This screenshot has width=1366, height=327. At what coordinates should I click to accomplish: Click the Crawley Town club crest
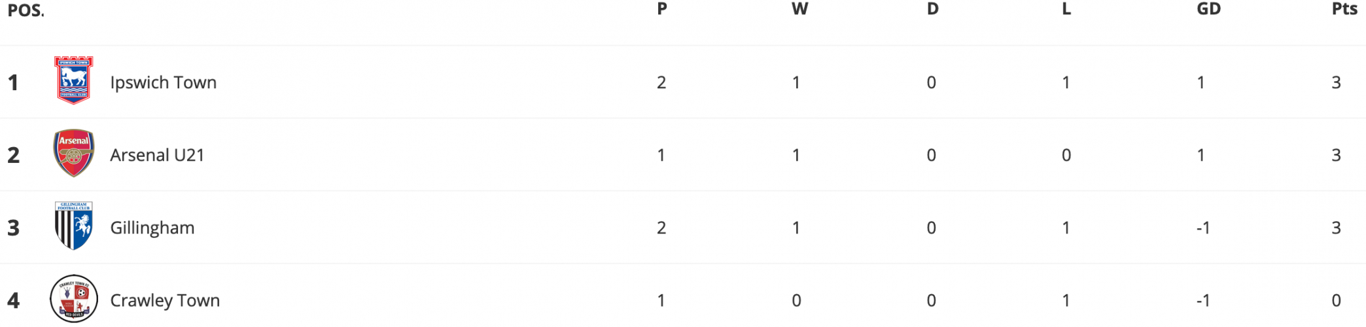point(74,299)
